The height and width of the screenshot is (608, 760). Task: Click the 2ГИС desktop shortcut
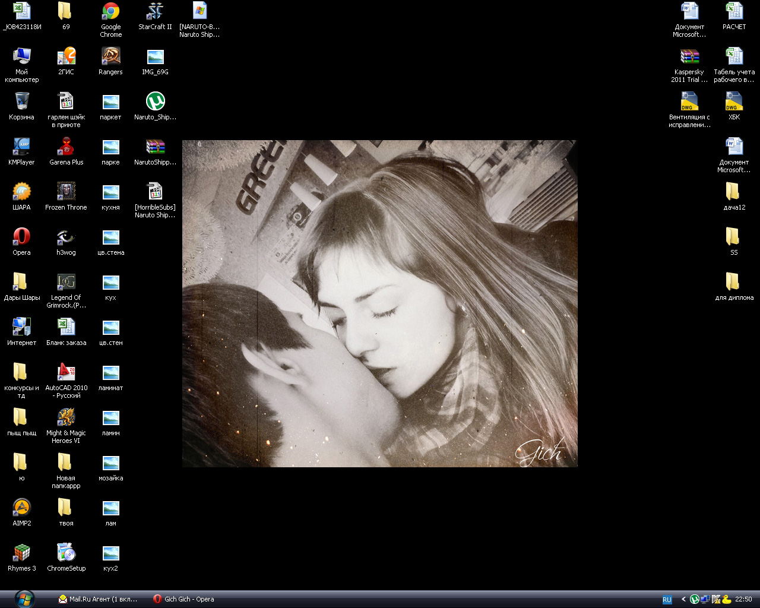pos(66,56)
